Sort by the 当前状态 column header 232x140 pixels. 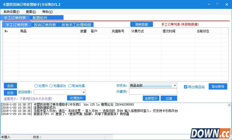[208, 31]
